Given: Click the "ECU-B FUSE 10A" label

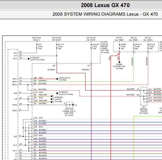Looking at the screenshot, I should pyautogui.click(x=152, y=47).
